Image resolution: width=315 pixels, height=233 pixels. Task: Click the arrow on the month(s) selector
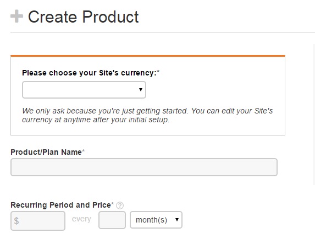point(177,220)
